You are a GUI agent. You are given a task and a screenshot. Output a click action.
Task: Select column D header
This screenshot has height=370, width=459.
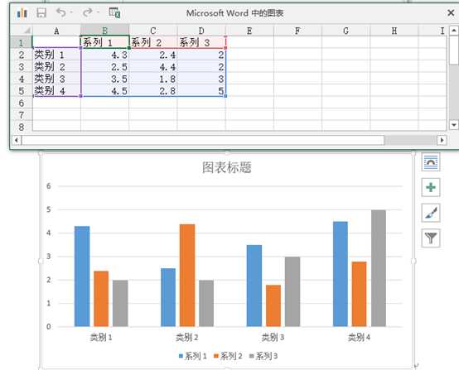[201, 31]
